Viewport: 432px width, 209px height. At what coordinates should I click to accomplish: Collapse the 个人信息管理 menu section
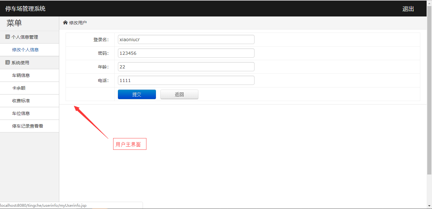pyautogui.click(x=29, y=37)
